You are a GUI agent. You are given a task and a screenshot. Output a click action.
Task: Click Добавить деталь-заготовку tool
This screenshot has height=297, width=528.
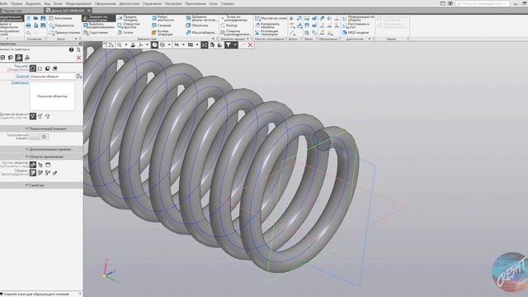tap(201, 18)
